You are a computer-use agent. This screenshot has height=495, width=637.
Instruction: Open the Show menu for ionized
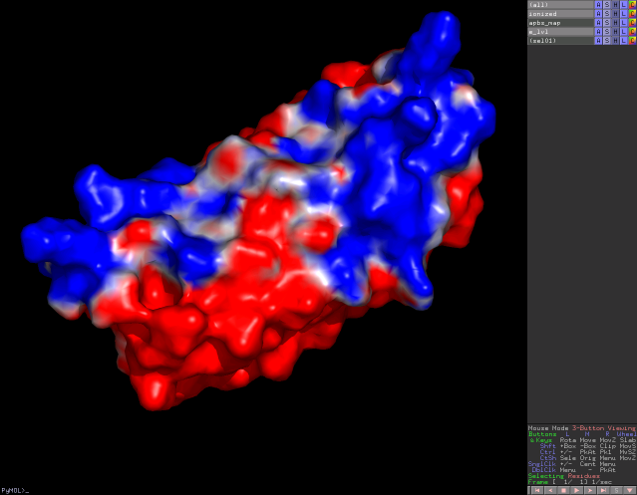coord(606,13)
